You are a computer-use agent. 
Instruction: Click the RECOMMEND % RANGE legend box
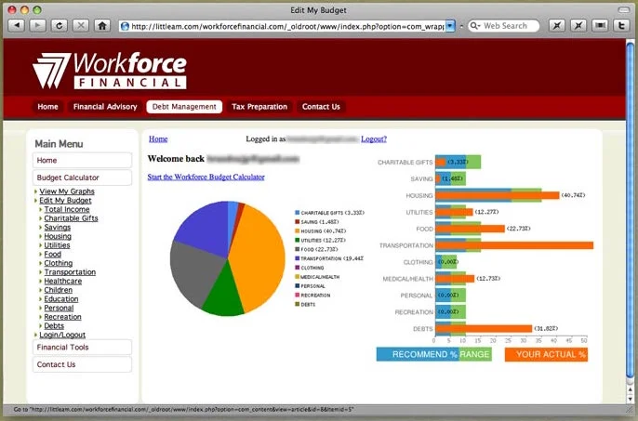coord(433,354)
